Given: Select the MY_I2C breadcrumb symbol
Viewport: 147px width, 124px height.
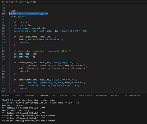Looking at the screenshot, I should (x=33, y=2).
